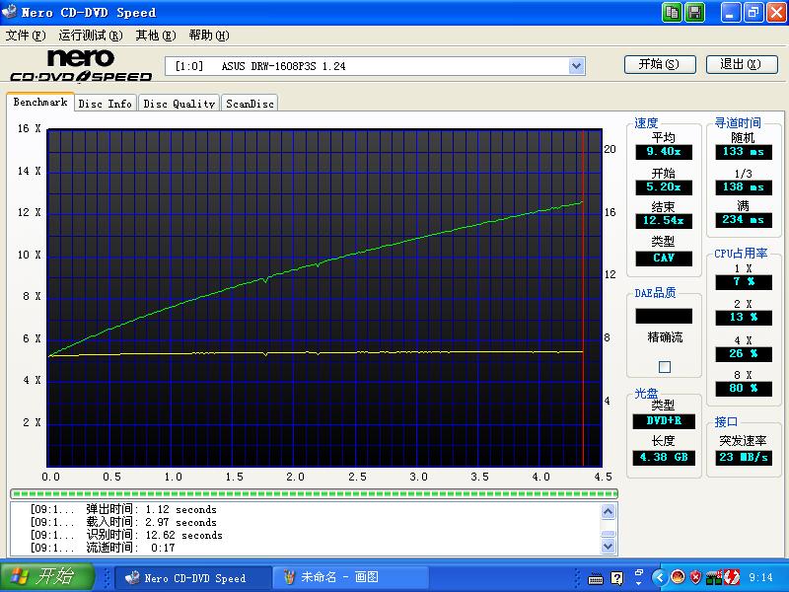Expand hidden system tray icons
This screenshot has height=592, width=789.
(660, 577)
